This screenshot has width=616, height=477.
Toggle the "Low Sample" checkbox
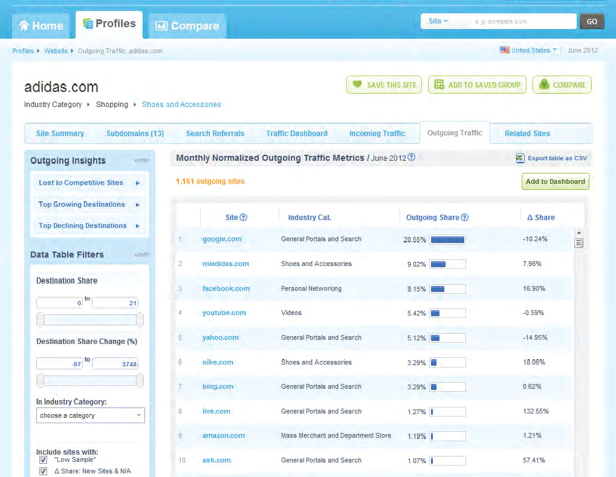(43, 459)
